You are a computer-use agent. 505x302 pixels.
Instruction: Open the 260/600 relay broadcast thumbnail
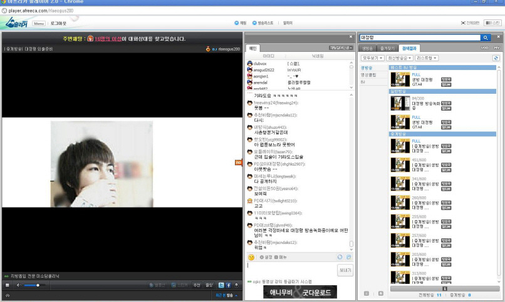pyautogui.click(x=400, y=203)
